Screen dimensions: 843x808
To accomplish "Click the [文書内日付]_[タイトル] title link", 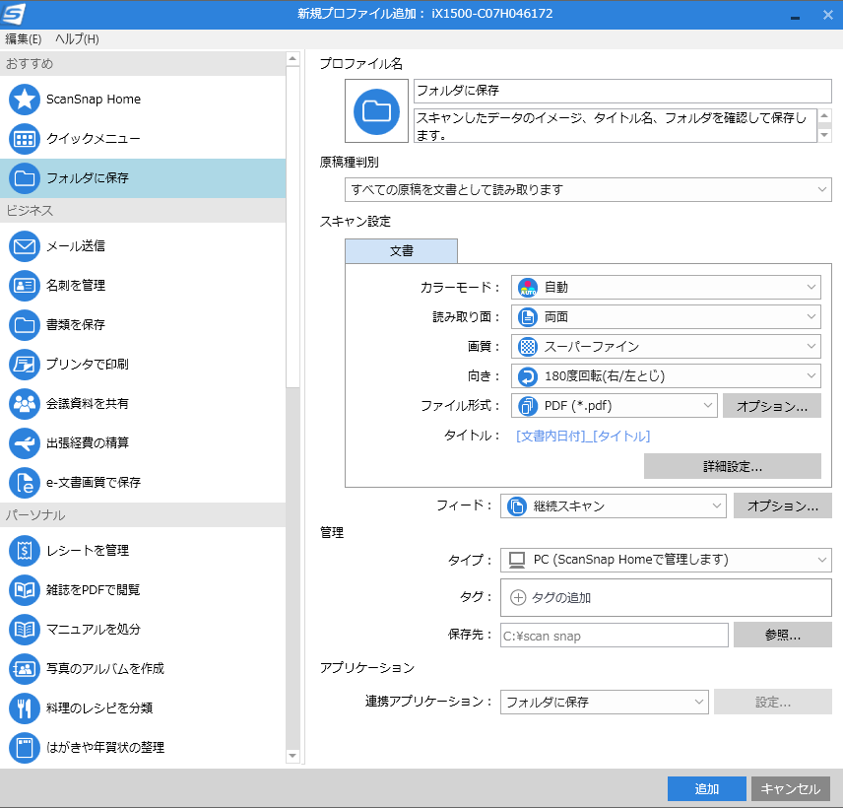I will tap(583, 436).
